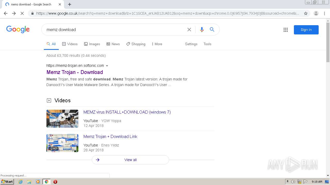Click the scrollbar down arrow
330x185 pixels.
[328, 175]
